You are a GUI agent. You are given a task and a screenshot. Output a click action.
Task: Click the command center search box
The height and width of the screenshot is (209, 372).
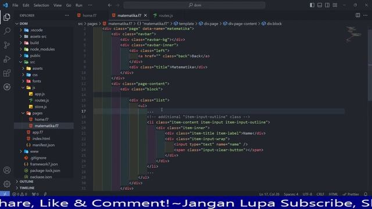194,5
